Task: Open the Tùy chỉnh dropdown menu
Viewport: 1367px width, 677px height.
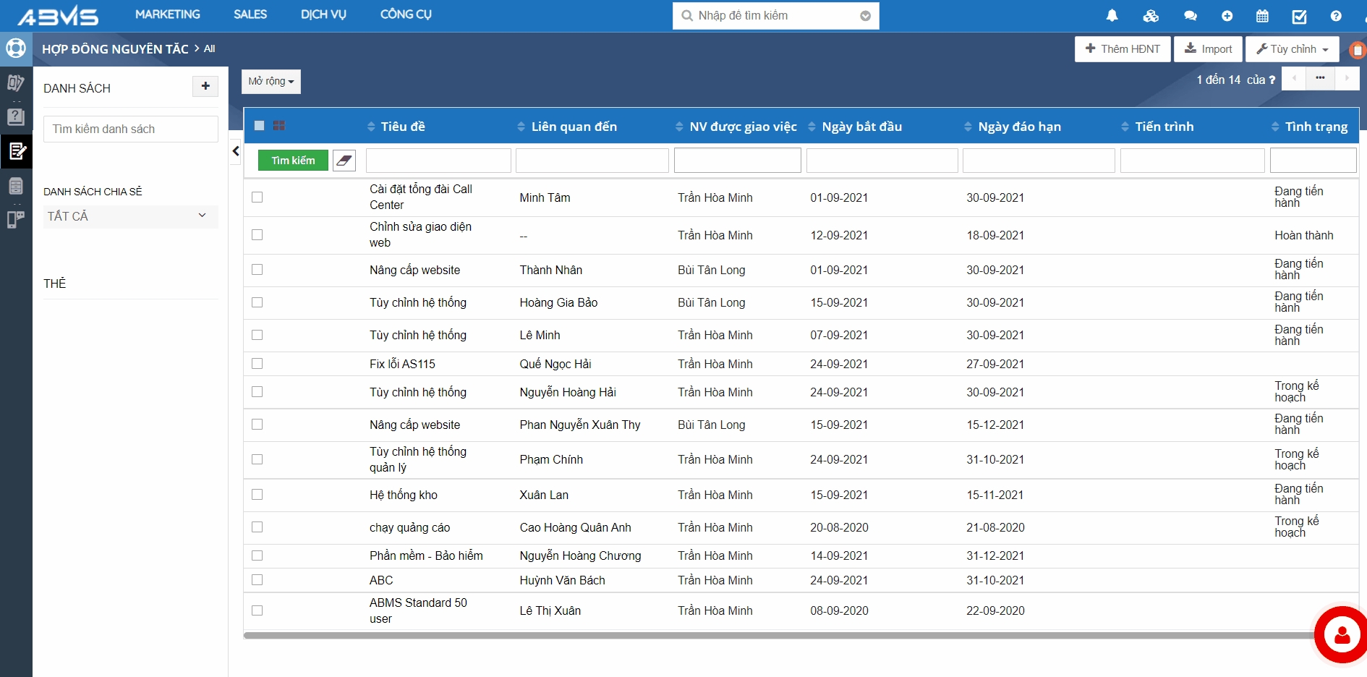Action: click(x=1292, y=49)
